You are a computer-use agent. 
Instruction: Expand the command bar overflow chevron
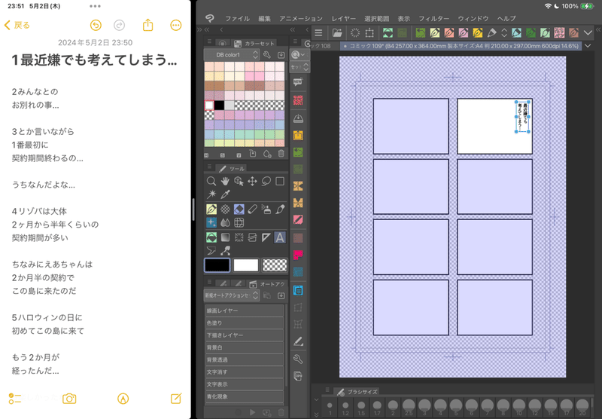(x=588, y=33)
